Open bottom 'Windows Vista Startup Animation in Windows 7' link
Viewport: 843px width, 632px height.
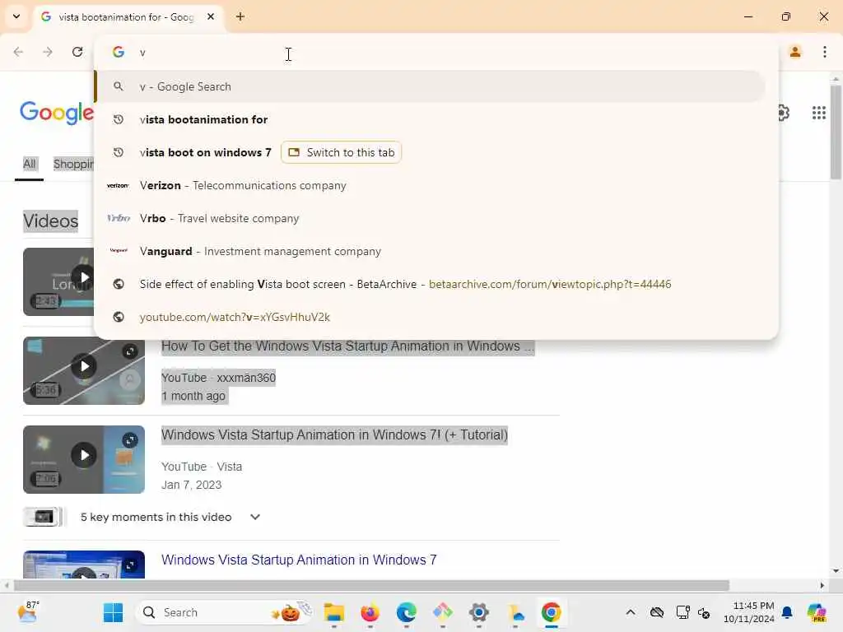click(x=299, y=560)
